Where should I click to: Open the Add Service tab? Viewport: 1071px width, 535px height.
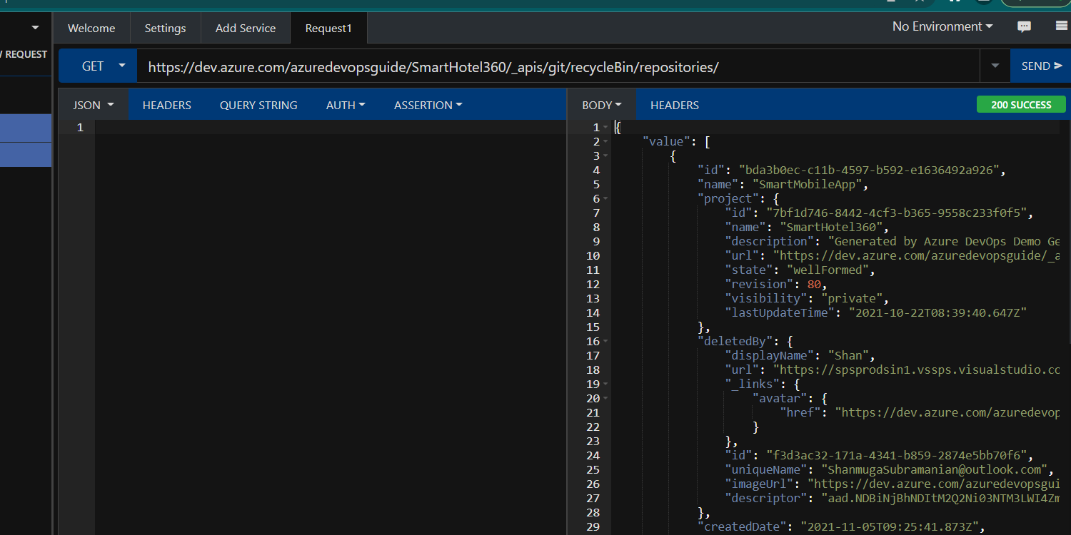tap(246, 29)
